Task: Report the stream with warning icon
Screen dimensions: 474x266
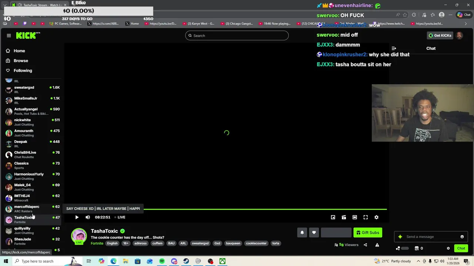Action: coord(377,245)
